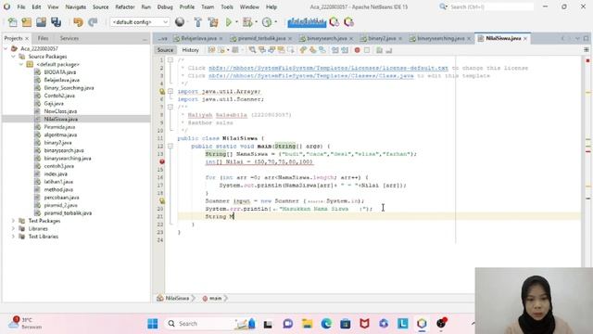Collapse the Source Packages node

[x=13, y=57]
